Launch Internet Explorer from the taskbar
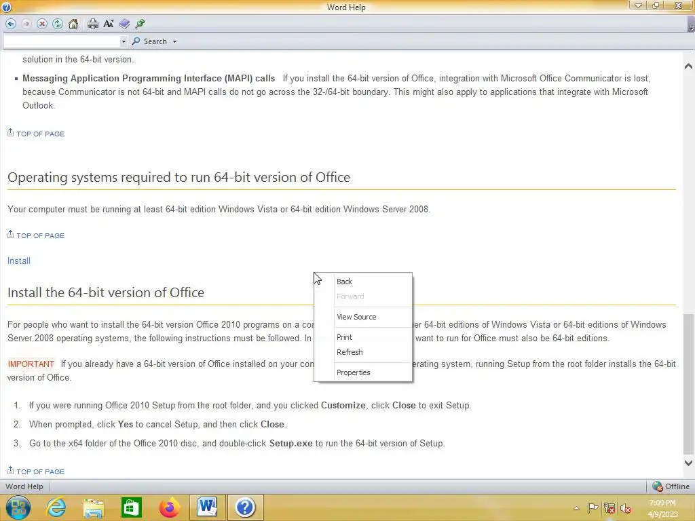 pyautogui.click(x=56, y=507)
